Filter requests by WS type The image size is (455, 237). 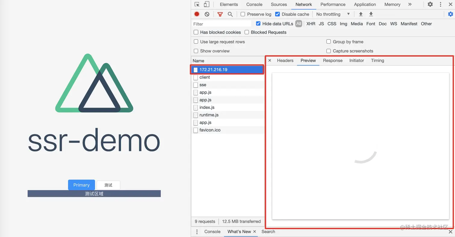tap(394, 24)
